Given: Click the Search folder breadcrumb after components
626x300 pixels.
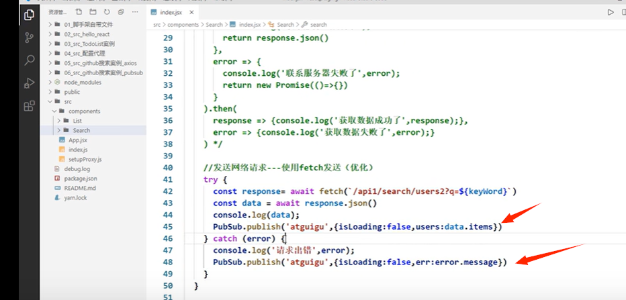Looking at the screenshot, I should [x=214, y=25].
